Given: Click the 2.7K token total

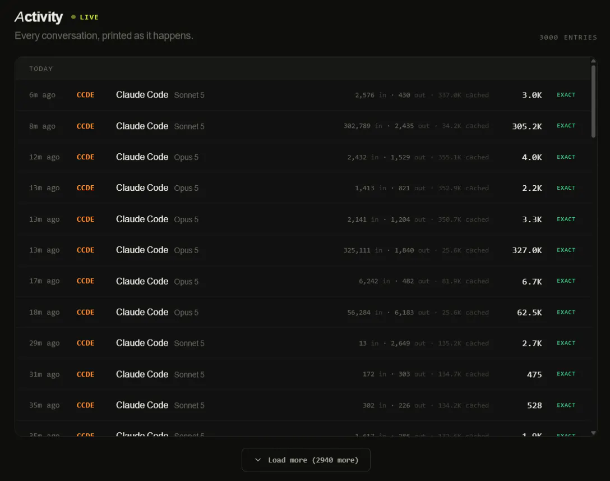Looking at the screenshot, I should pos(532,343).
